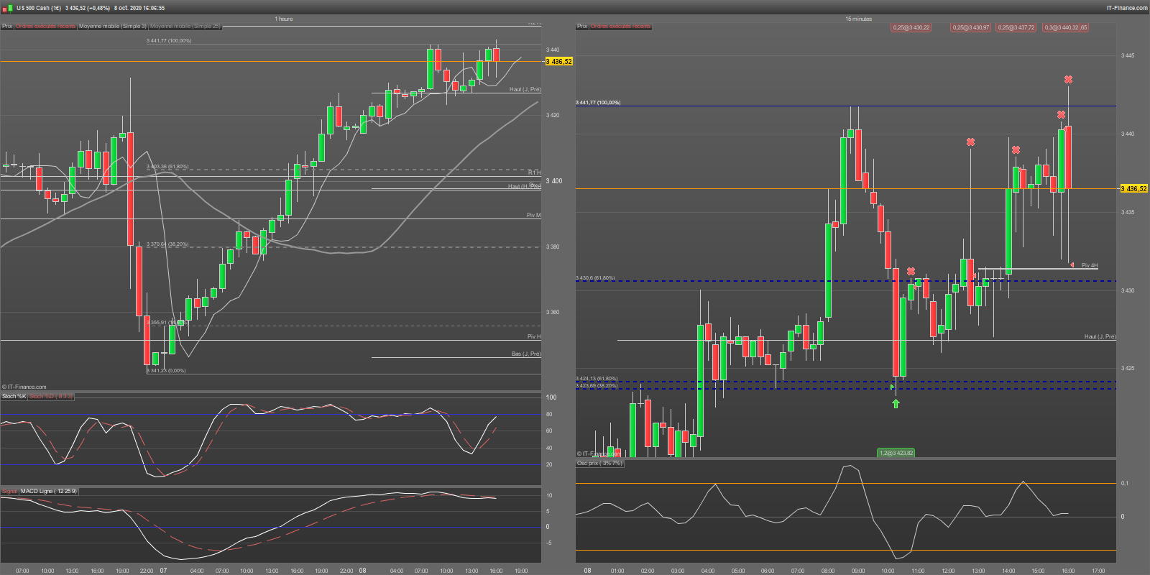Click the red Signal label in the MACD panel
Screen dimensions: 1150x575
point(9,491)
